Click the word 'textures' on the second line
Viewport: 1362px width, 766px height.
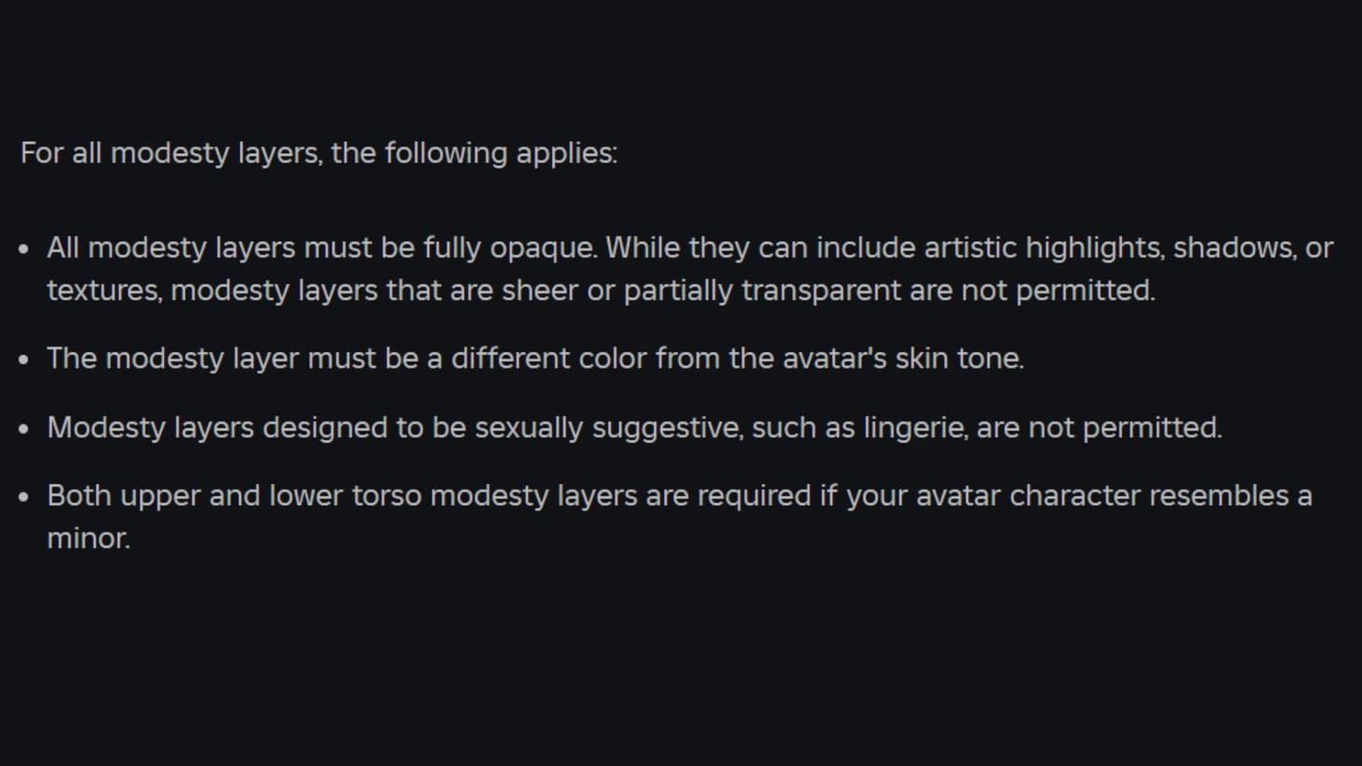pos(104,291)
